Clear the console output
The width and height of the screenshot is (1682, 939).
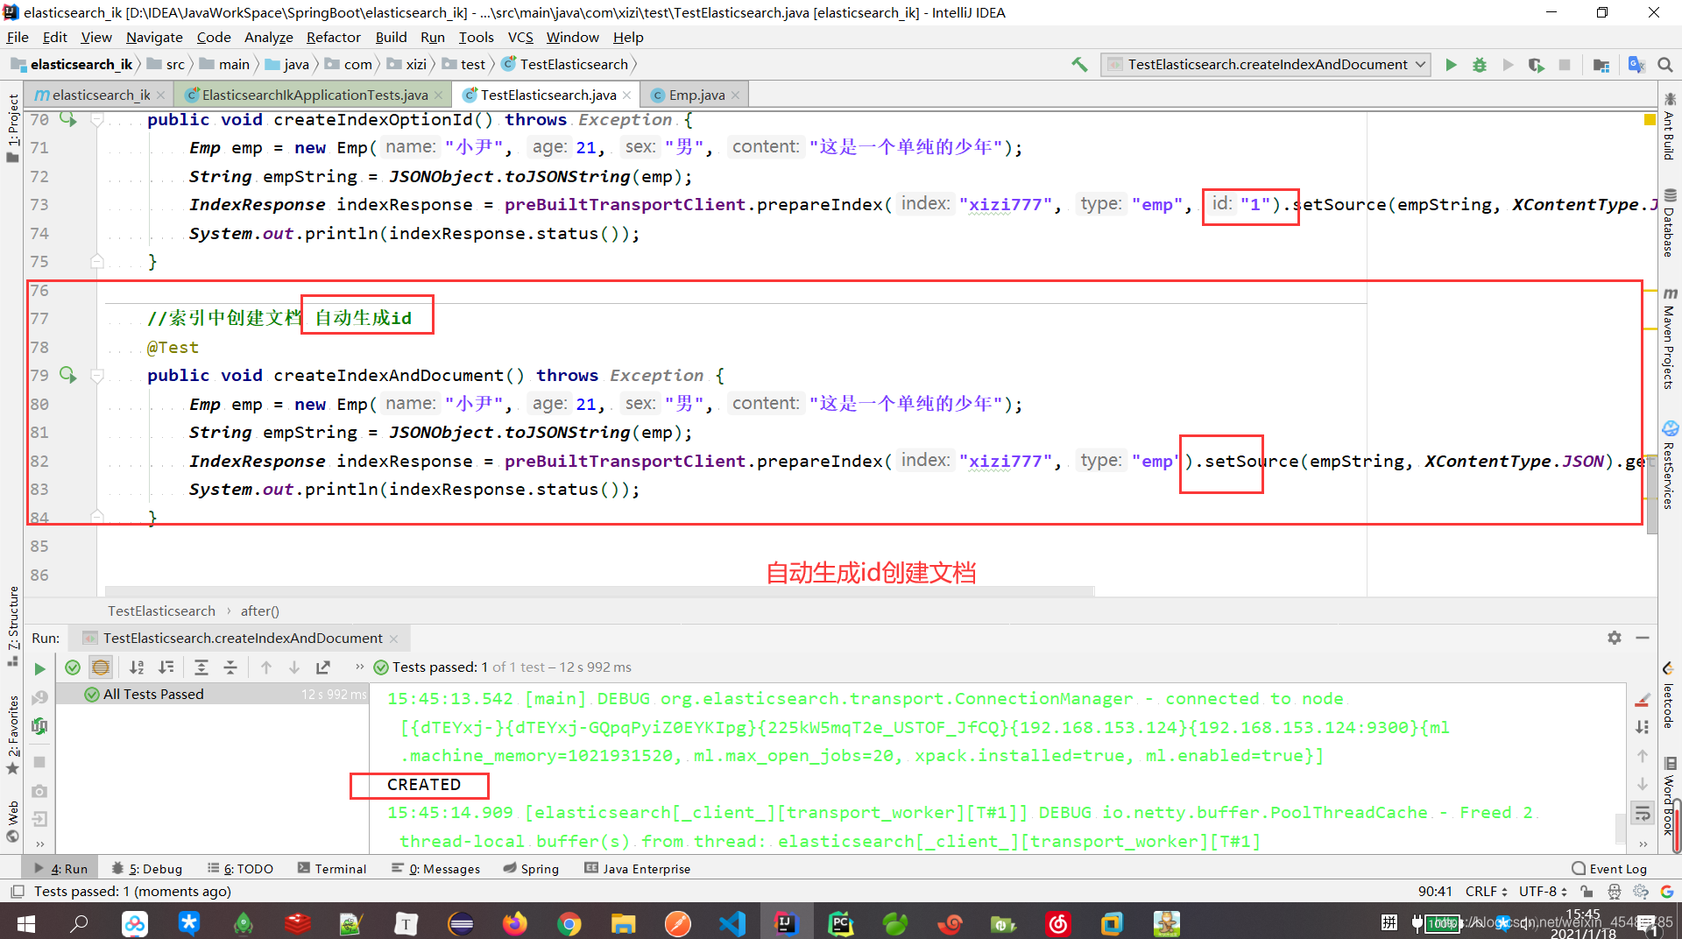(x=1643, y=699)
